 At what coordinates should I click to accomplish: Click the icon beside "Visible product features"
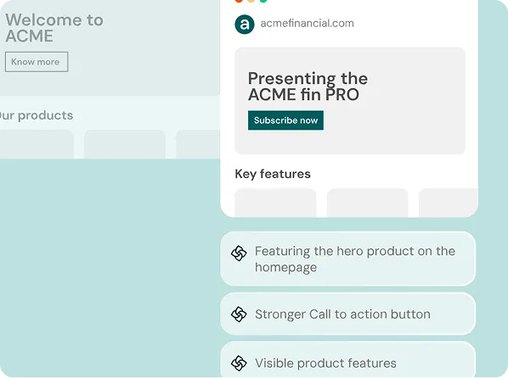coord(239,363)
